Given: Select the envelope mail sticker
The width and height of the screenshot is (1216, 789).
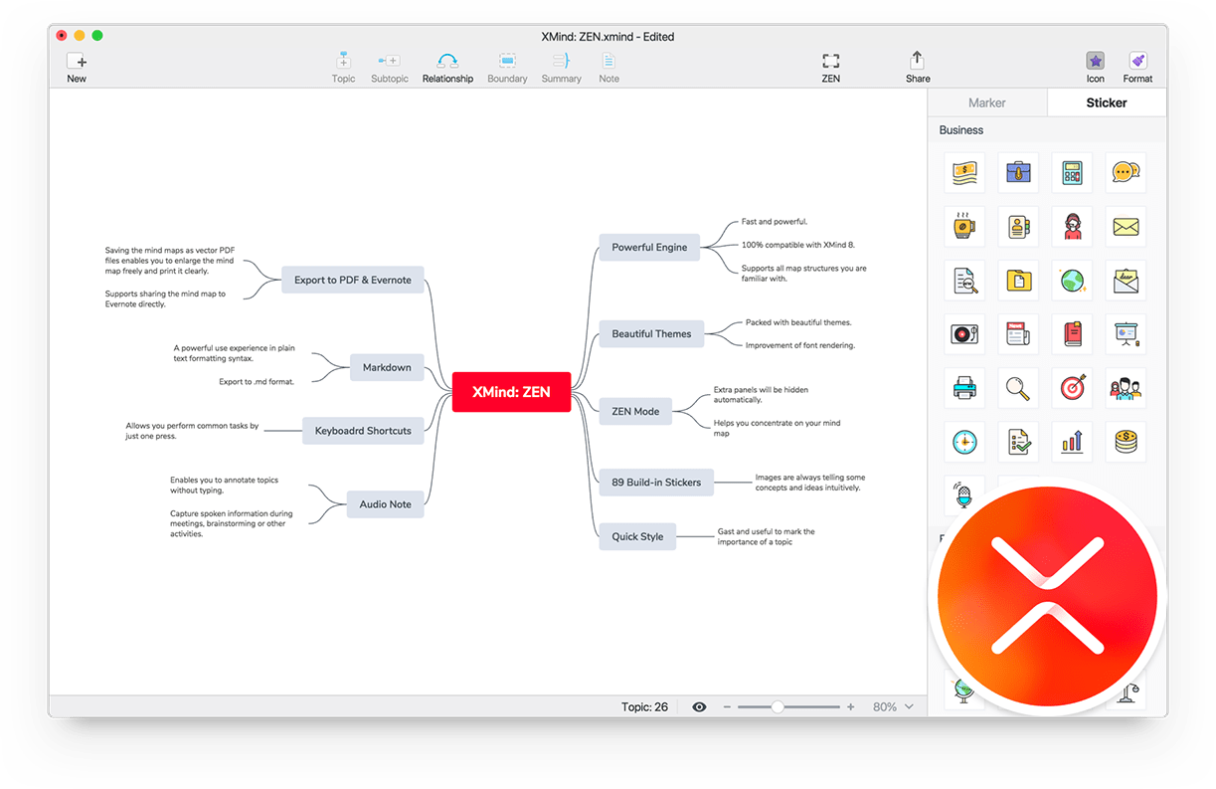Looking at the screenshot, I should (x=1125, y=227).
